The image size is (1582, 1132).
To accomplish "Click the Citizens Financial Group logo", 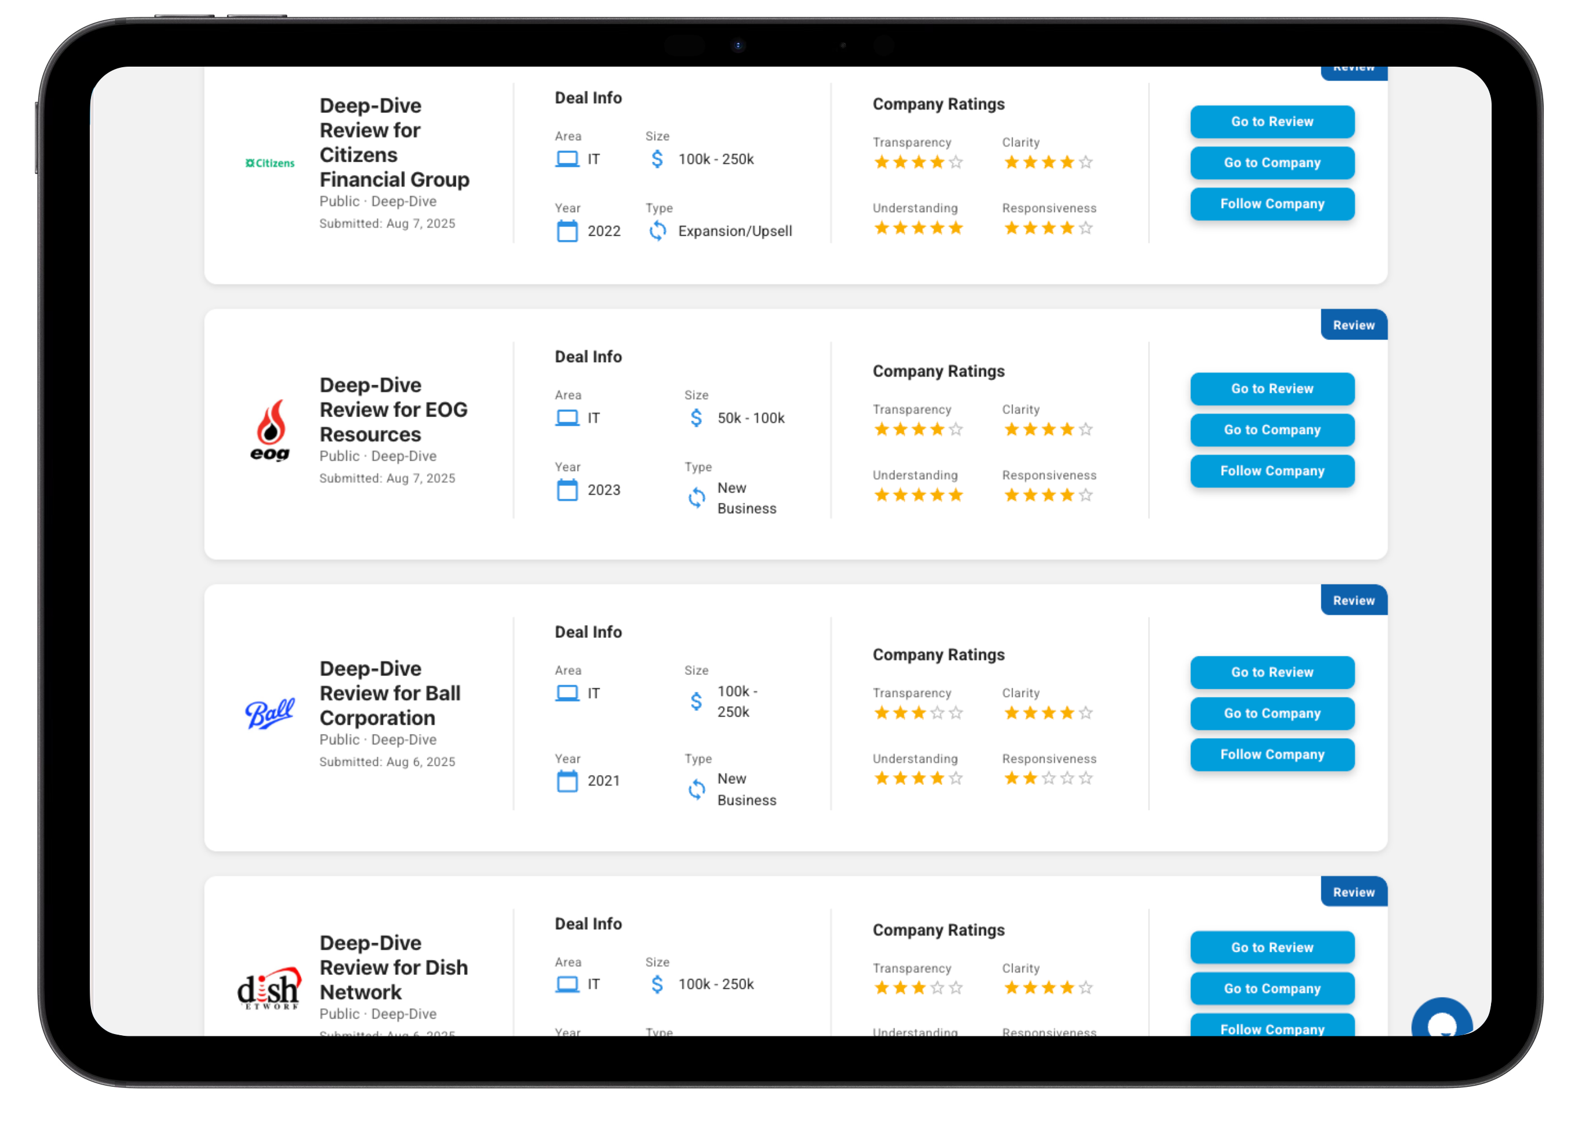I will click(270, 163).
